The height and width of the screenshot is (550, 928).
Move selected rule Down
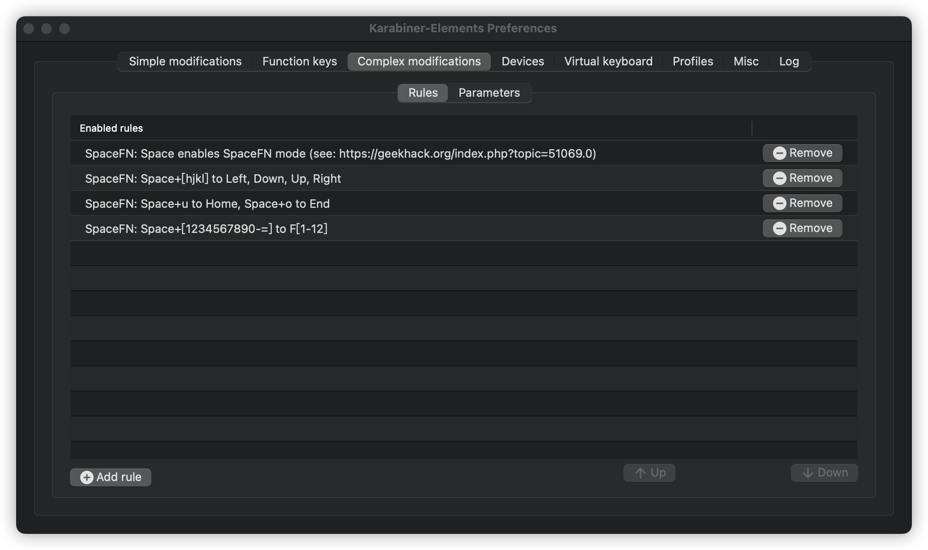[824, 473]
